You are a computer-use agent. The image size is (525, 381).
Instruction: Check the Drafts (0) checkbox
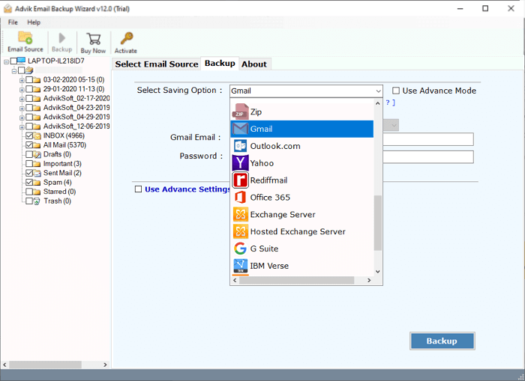(x=29, y=154)
